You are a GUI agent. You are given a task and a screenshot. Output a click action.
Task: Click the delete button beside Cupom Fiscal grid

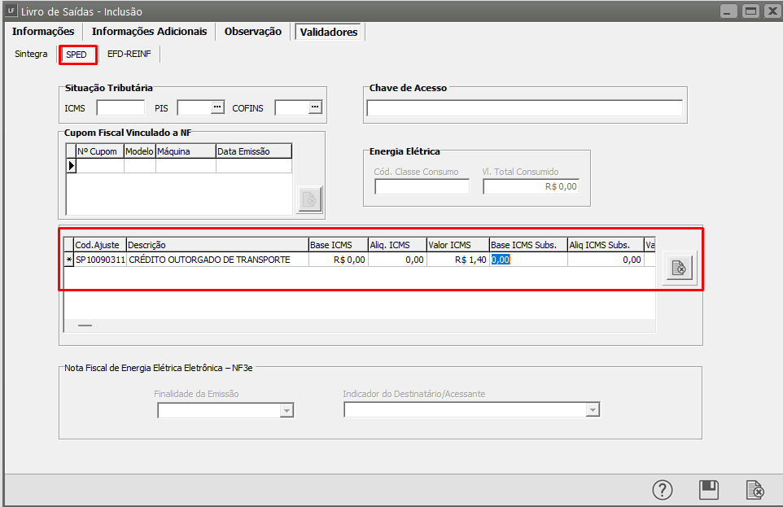[x=309, y=199]
